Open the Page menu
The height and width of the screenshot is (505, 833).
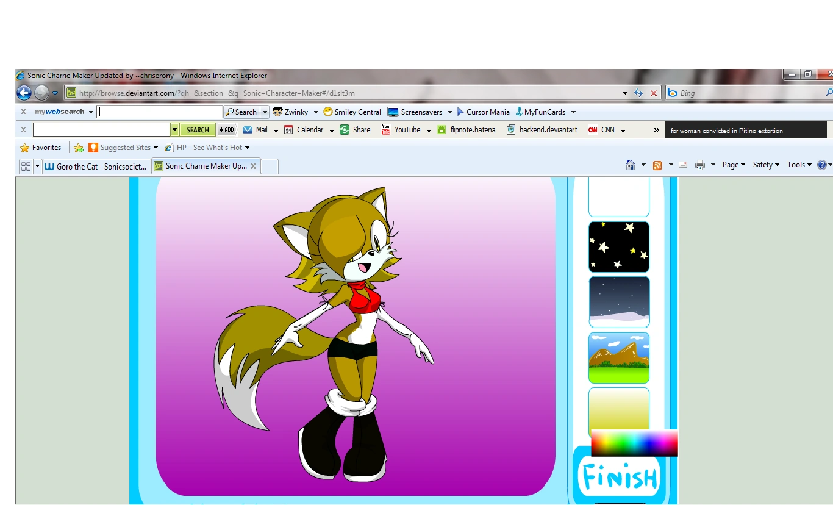(734, 165)
